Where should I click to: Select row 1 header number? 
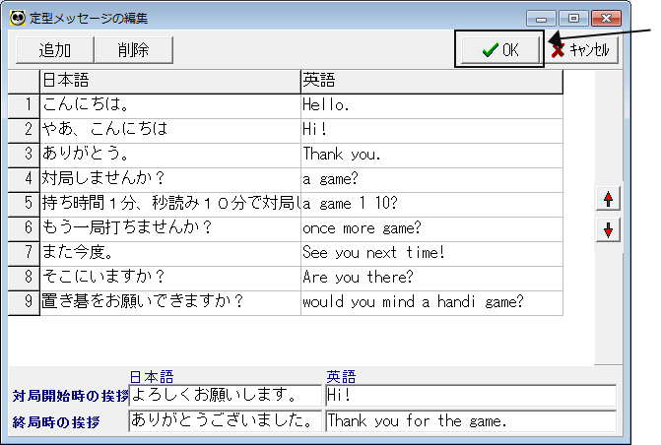point(24,103)
